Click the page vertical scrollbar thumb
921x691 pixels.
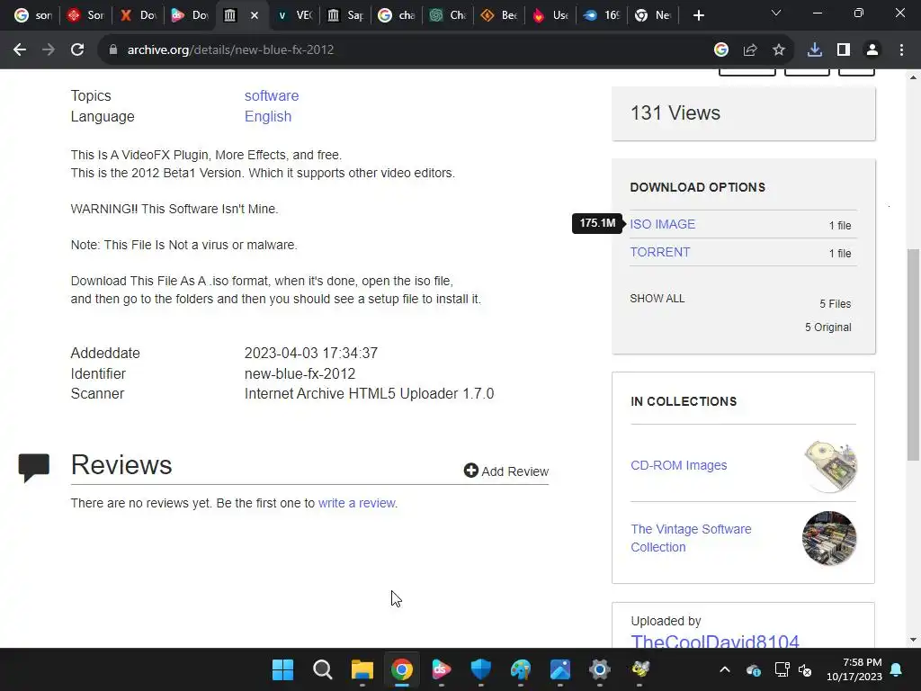coord(913,354)
